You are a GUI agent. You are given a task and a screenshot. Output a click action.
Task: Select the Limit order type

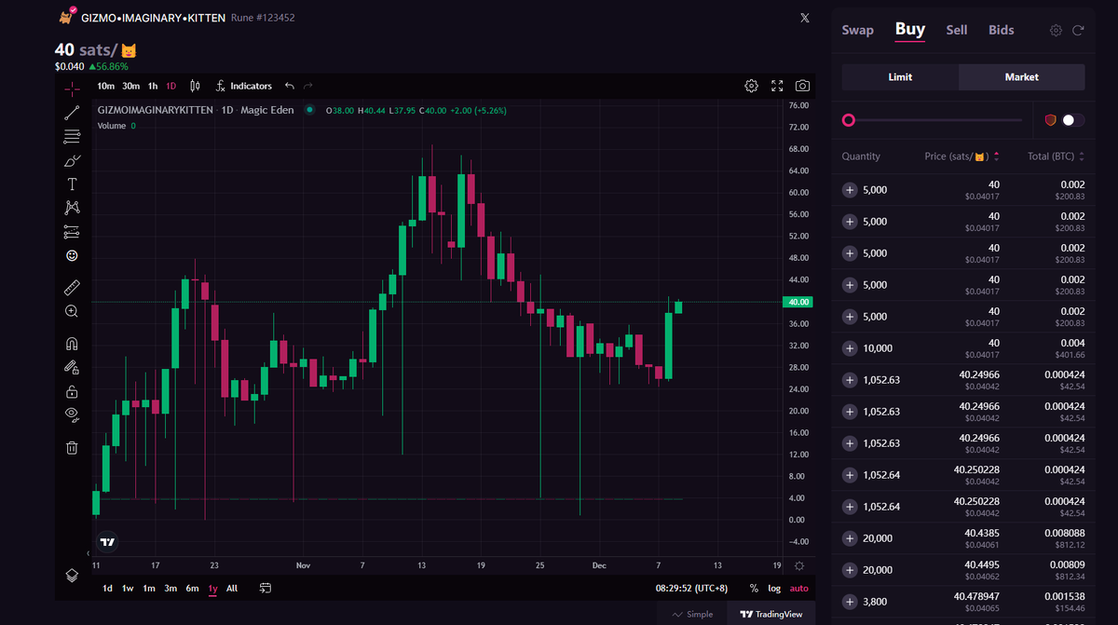901,77
